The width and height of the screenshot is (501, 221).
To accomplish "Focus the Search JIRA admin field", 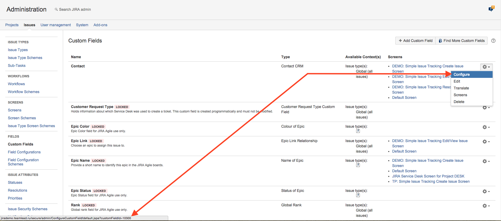I will [x=75, y=9].
